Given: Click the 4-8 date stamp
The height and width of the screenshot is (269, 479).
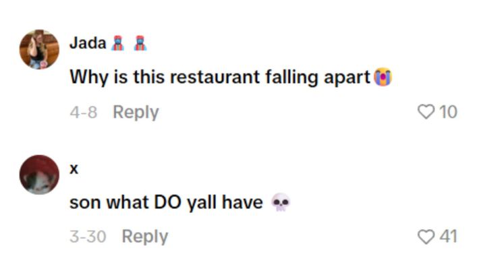Looking at the screenshot, I should [84, 113].
